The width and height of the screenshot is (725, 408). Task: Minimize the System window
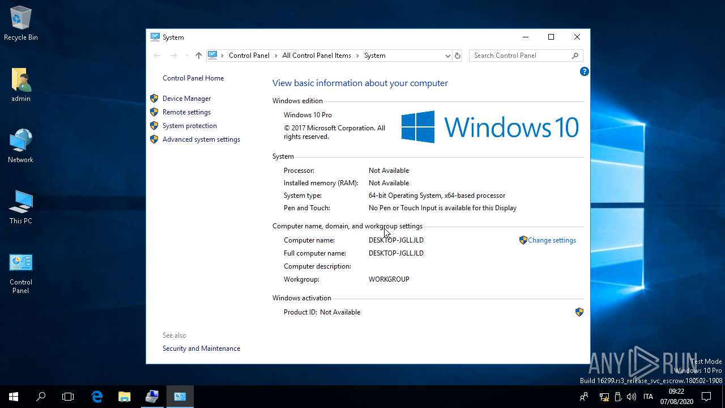(x=526, y=37)
